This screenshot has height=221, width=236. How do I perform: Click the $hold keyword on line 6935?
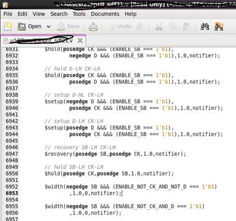[52, 75]
